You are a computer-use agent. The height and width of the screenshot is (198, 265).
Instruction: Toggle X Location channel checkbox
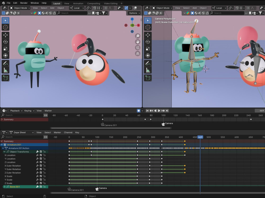tap(41, 155)
